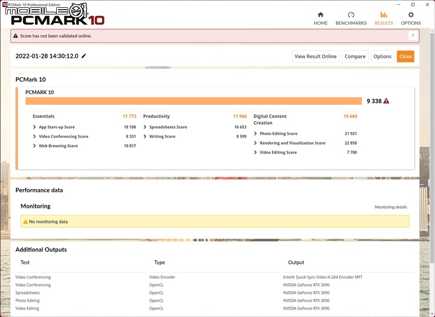Expand App Start-up Score
The image size is (435, 317).
34,127
